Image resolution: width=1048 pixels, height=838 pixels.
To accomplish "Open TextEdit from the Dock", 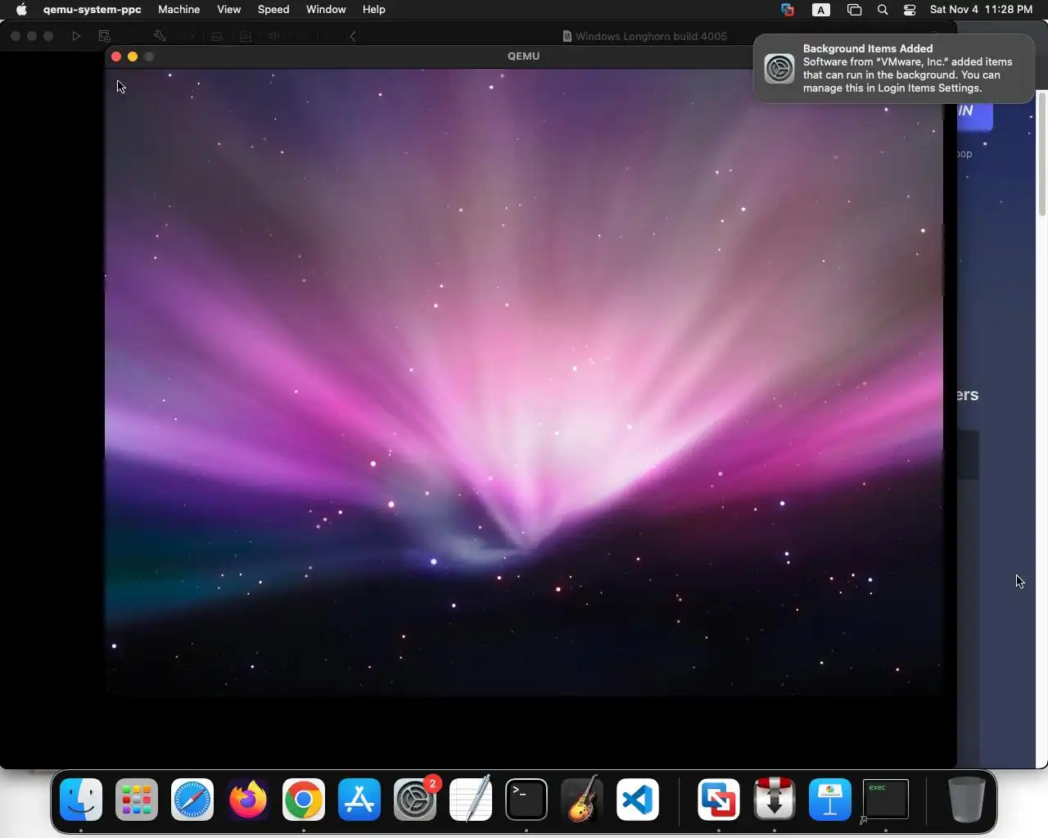I will point(471,800).
